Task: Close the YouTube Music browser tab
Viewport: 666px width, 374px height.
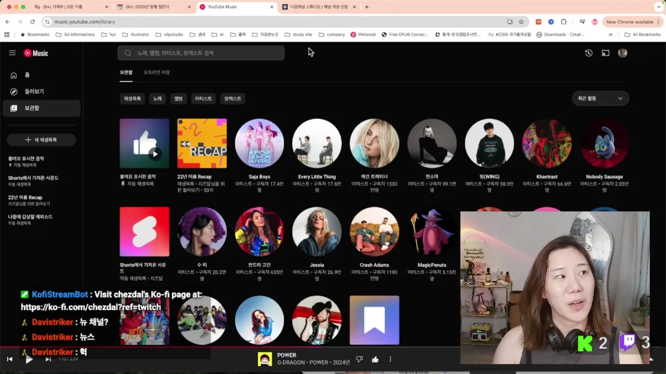Action: pyautogui.click(x=272, y=7)
